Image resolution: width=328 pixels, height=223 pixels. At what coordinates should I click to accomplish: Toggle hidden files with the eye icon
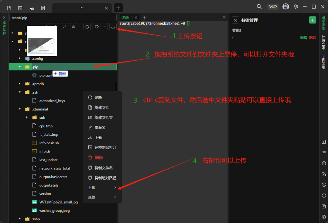pyautogui.click(x=73, y=27)
